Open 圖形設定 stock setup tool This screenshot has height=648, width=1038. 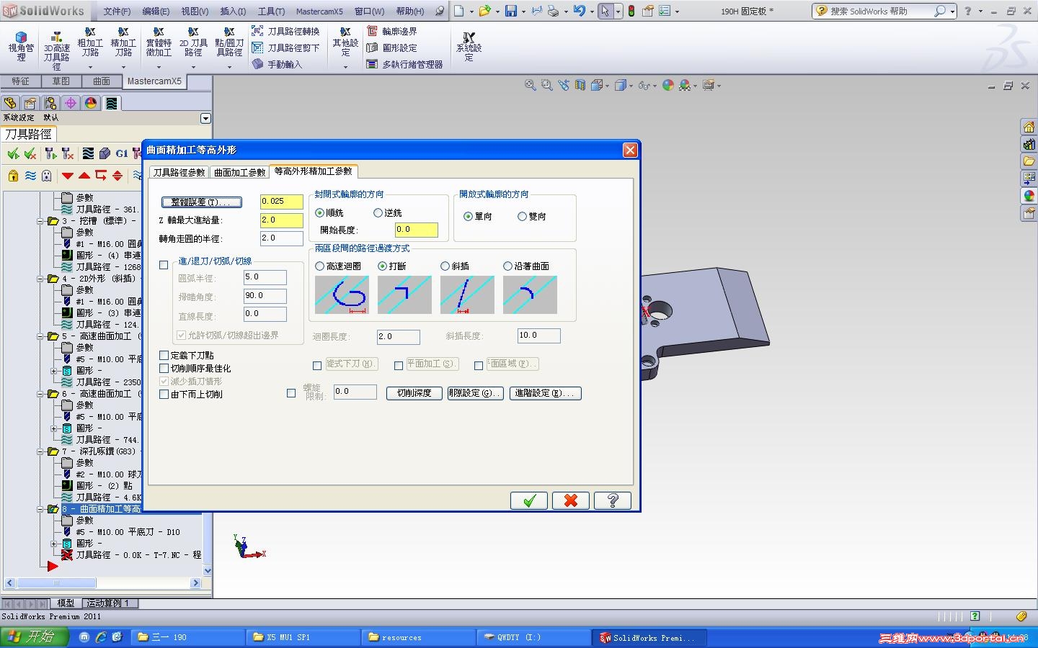tap(391, 48)
